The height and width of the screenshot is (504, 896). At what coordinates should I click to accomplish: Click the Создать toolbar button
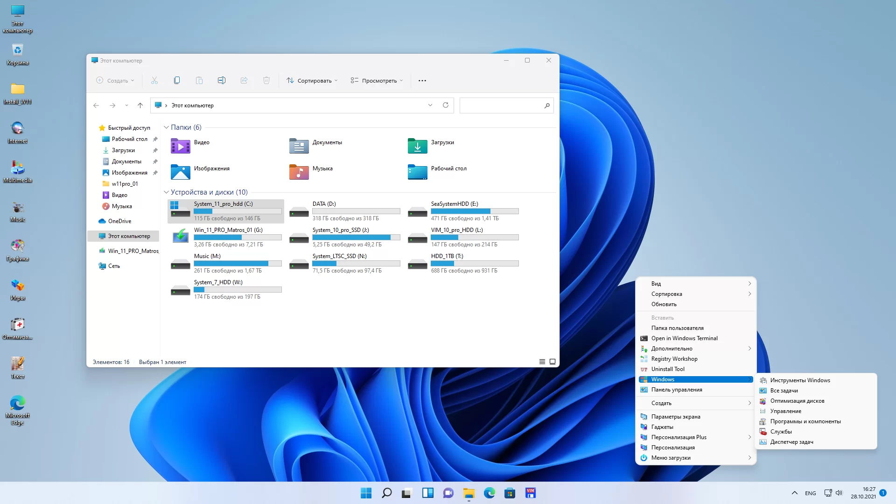point(115,80)
